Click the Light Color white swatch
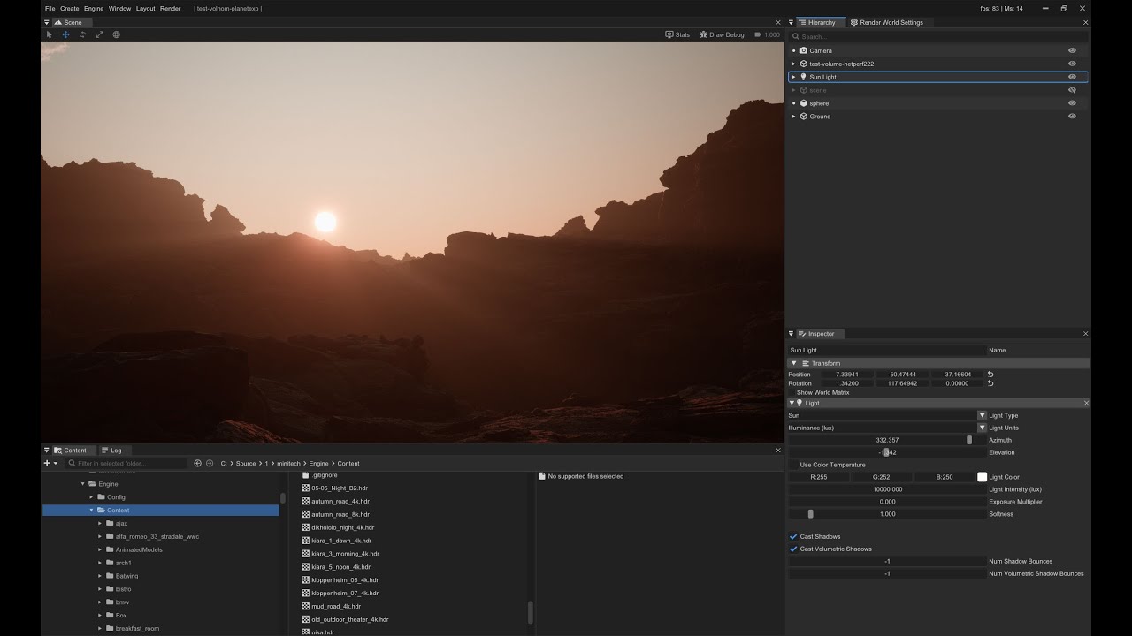 click(982, 477)
